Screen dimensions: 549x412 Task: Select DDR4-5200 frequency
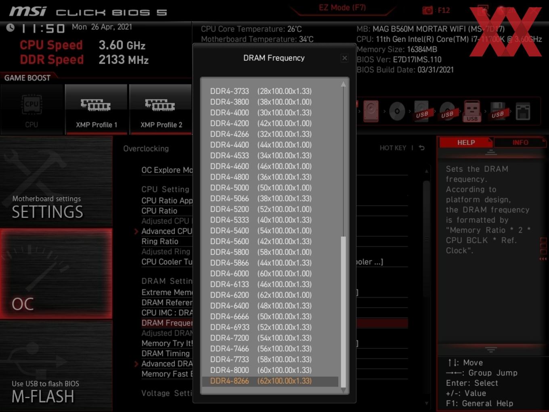pos(270,209)
